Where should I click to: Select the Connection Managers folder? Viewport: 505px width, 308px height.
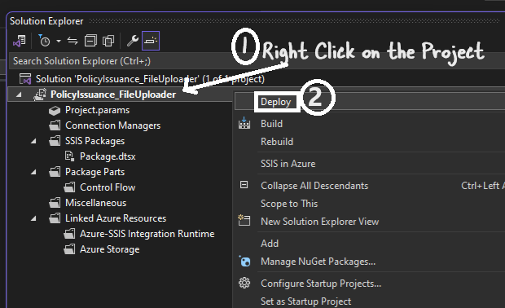tap(112, 125)
